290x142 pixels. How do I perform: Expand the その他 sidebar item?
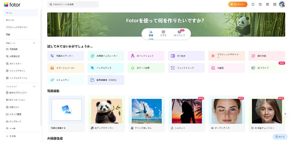click(x=11, y=136)
